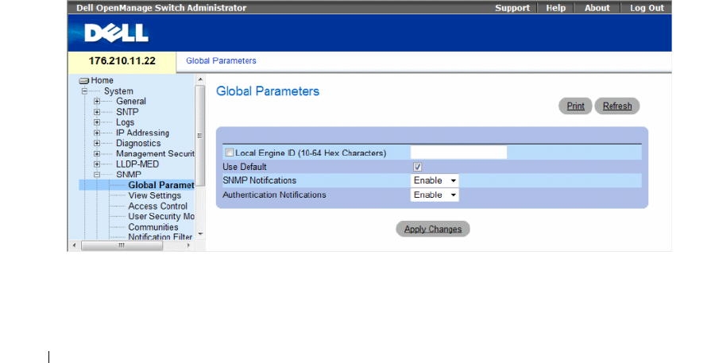Open the About link
The width and height of the screenshot is (715, 363).
597,8
